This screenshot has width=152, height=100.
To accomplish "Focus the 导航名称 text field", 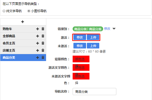I will pos(94,92).
